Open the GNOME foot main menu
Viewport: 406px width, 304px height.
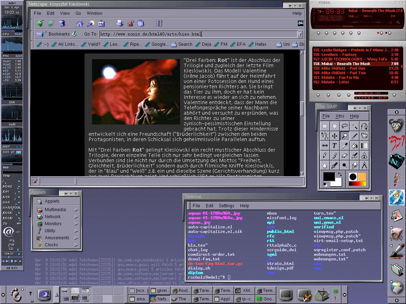(16, 294)
